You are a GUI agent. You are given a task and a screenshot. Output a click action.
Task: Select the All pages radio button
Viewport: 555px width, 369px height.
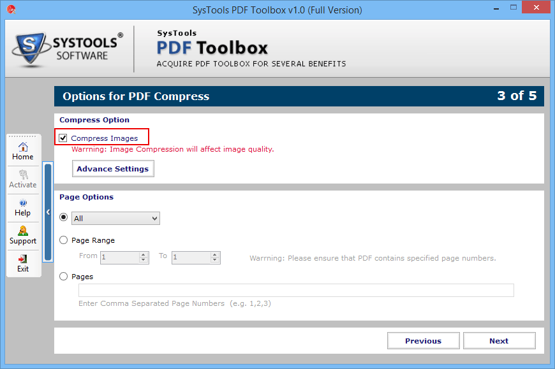(x=63, y=217)
